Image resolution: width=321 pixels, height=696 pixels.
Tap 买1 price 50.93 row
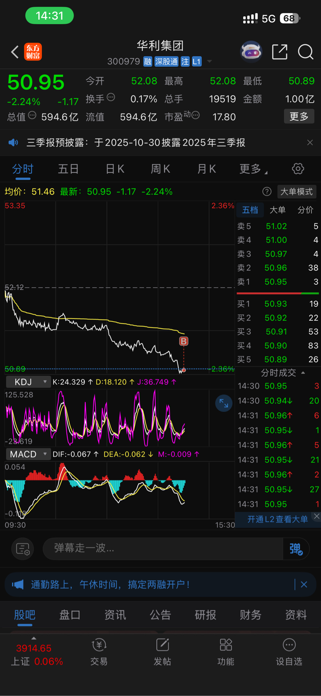(278, 304)
